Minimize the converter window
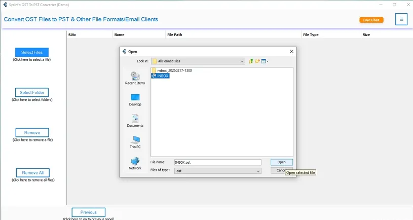This screenshot has width=413, height=220. click(x=381, y=5)
